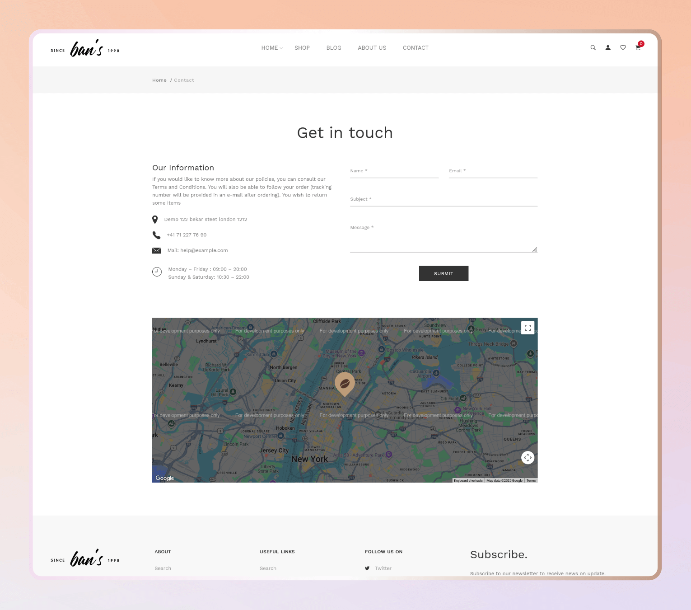Click the ABOUT footer heading
Screen dimensions: 691x610
pyautogui.click(x=163, y=552)
